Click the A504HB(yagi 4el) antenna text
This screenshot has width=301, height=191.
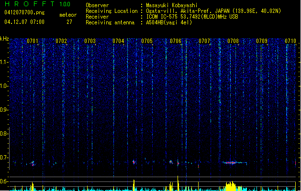169,22
